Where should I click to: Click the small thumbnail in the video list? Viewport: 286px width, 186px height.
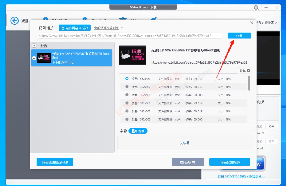44,58
